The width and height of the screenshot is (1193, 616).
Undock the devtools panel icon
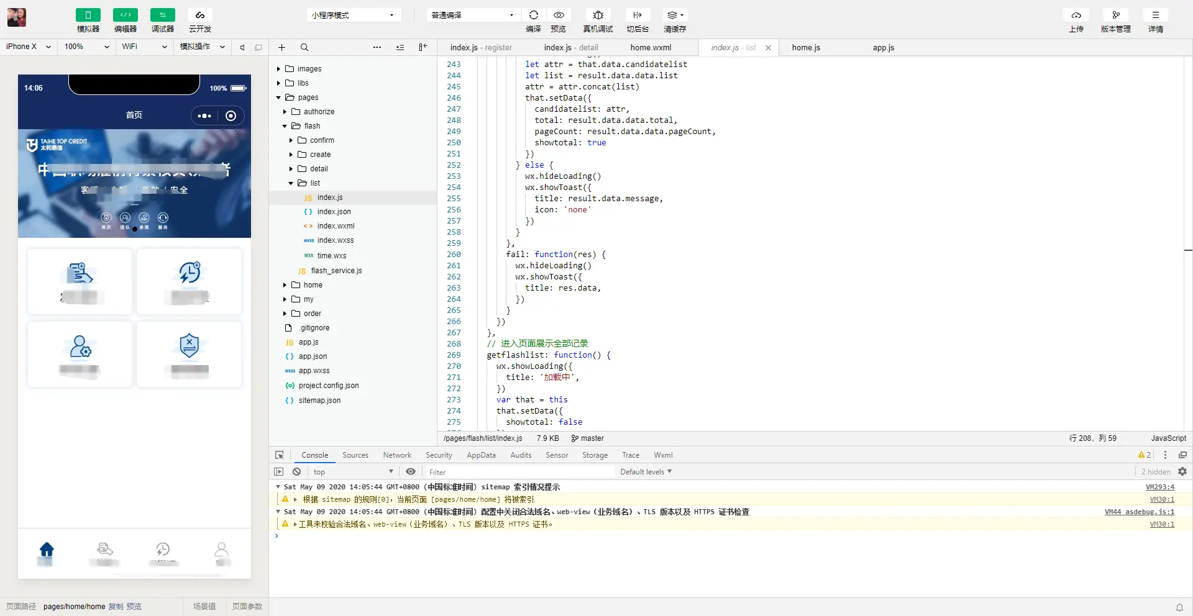(1183, 455)
